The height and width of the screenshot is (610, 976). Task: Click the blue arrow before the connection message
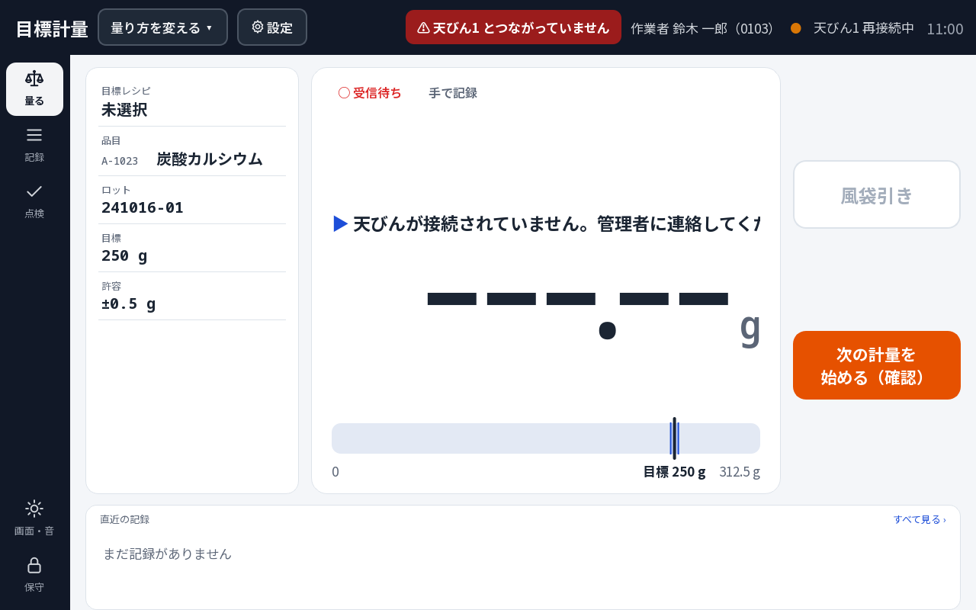pyautogui.click(x=341, y=223)
